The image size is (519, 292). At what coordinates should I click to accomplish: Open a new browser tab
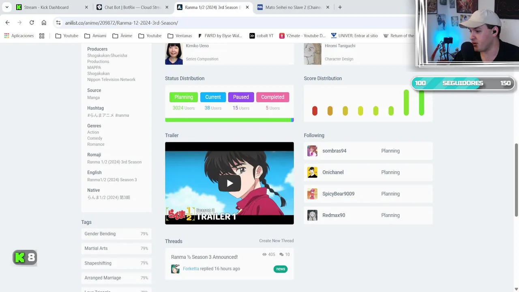(340, 7)
